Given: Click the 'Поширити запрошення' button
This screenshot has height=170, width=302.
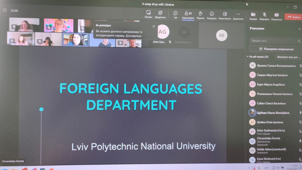Looking at the screenshot, I should [x=276, y=49].
